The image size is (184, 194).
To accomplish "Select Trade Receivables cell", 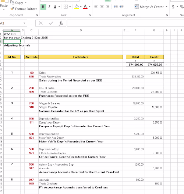I will (x=81, y=77).
